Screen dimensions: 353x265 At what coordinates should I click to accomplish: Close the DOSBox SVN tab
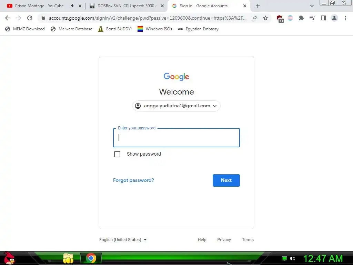(x=162, y=6)
